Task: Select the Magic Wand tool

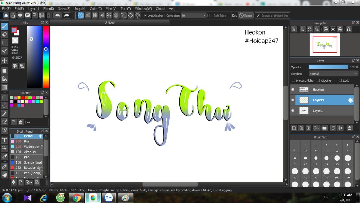Action: coord(4,113)
